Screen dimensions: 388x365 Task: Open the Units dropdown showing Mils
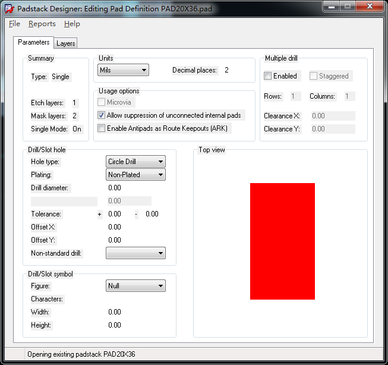pyautogui.click(x=123, y=70)
